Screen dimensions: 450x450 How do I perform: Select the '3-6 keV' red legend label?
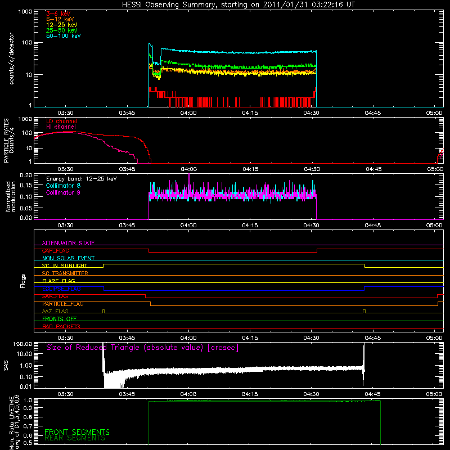pos(58,13)
